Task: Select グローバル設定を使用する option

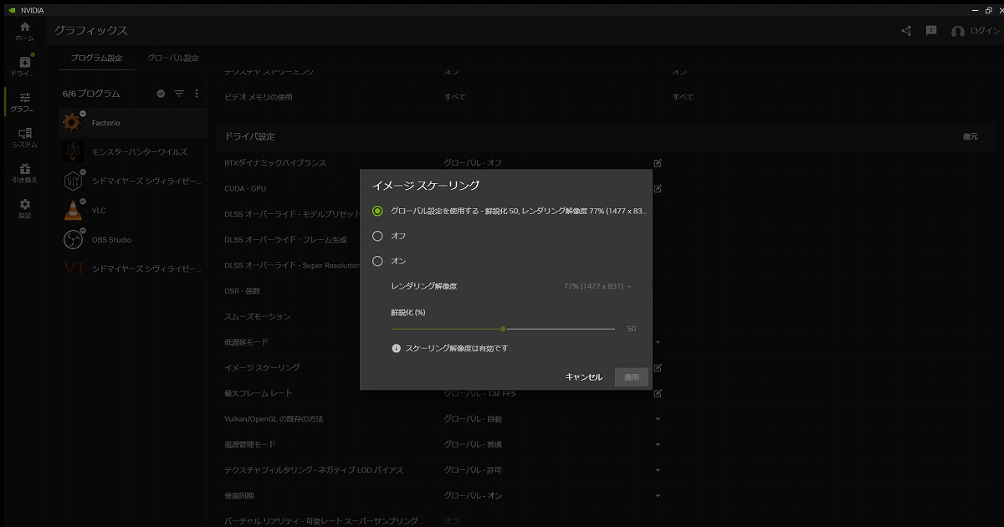Action: coord(377,211)
